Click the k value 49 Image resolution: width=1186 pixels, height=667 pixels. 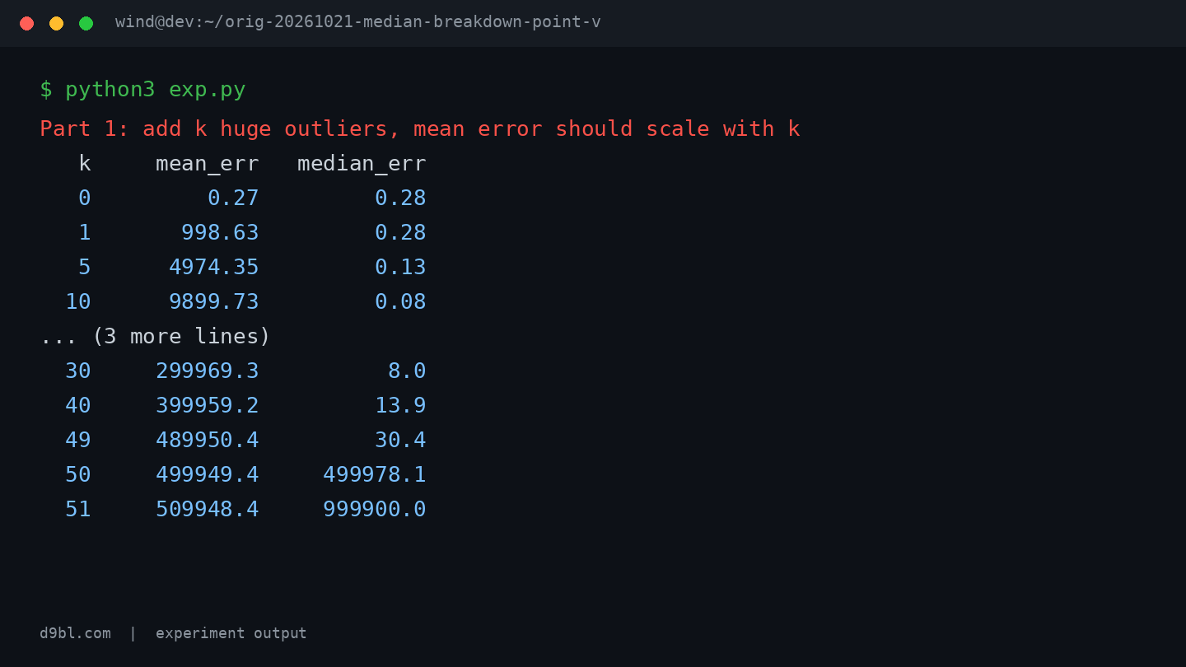click(78, 440)
